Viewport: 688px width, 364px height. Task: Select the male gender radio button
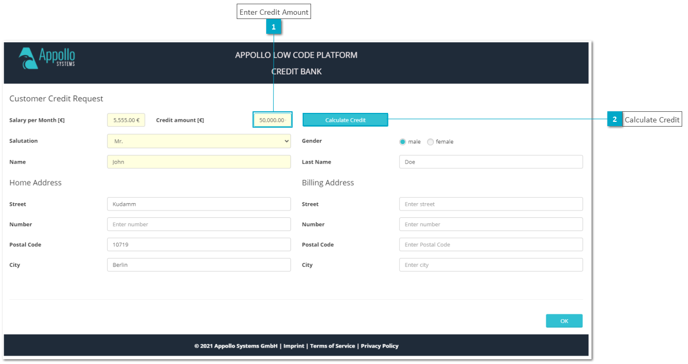pos(403,142)
